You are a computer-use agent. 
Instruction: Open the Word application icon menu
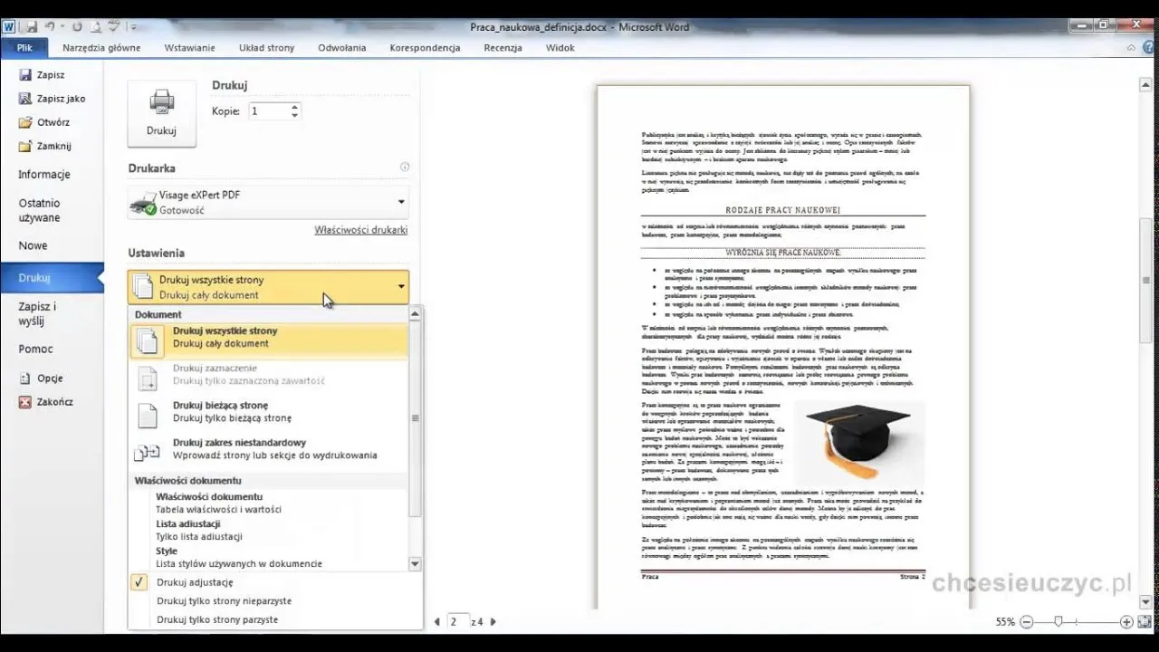[x=9, y=27]
